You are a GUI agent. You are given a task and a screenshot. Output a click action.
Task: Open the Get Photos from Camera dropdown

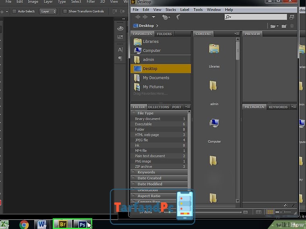point(166,17)
